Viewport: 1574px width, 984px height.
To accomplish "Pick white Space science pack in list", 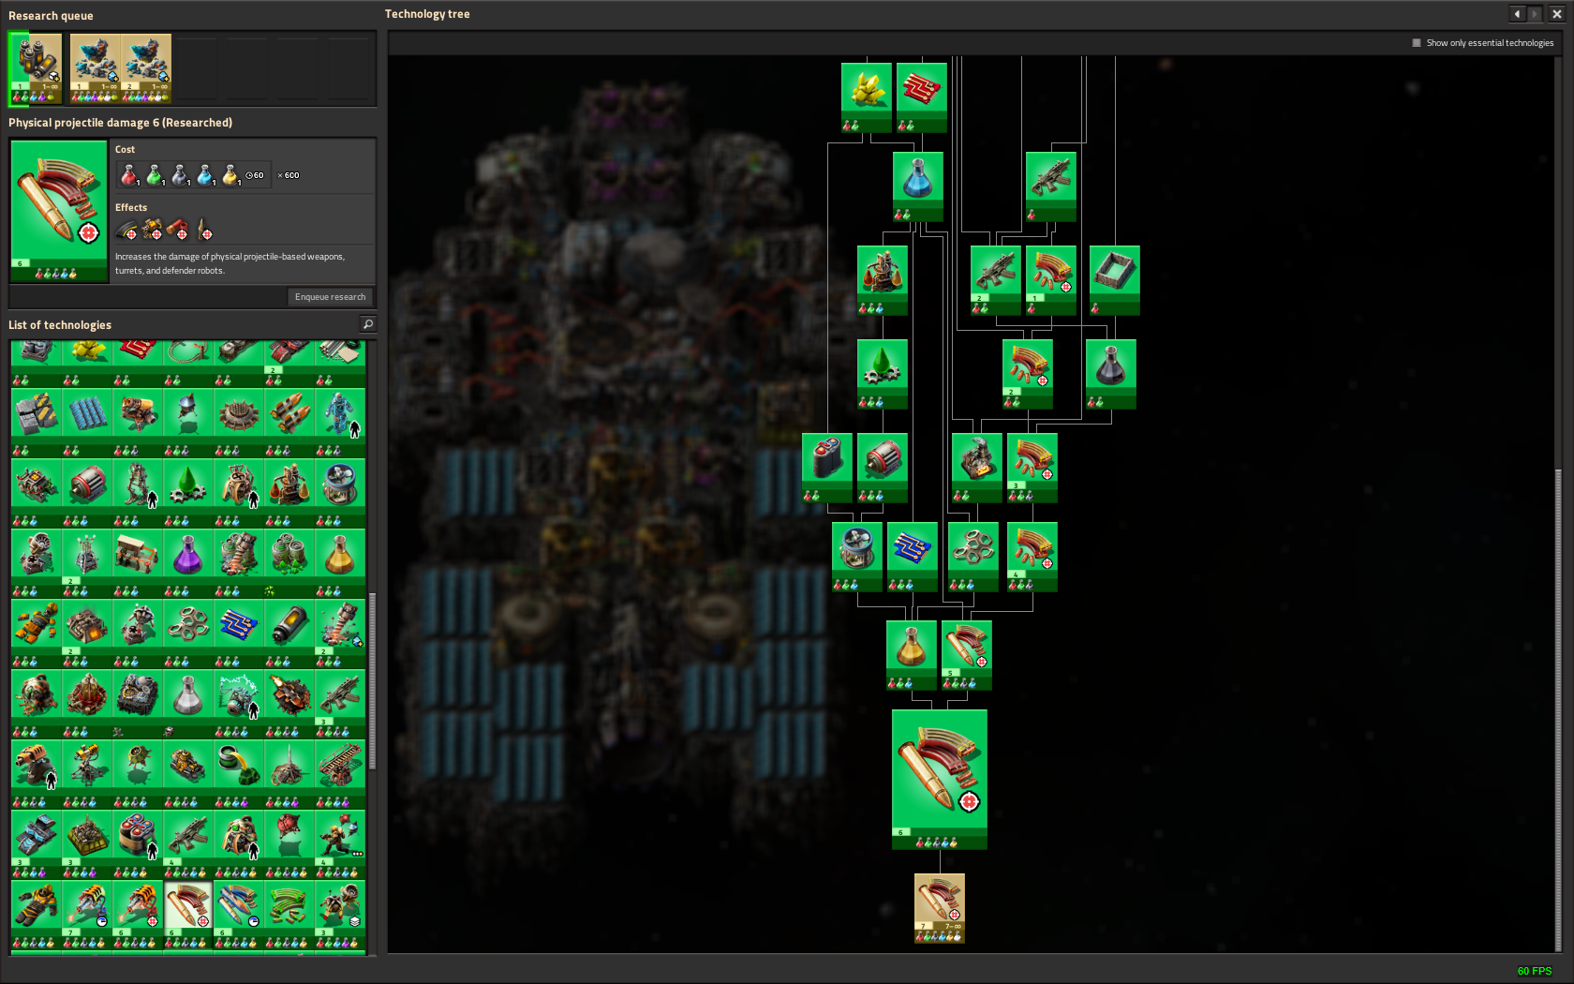I will (188, 702).
